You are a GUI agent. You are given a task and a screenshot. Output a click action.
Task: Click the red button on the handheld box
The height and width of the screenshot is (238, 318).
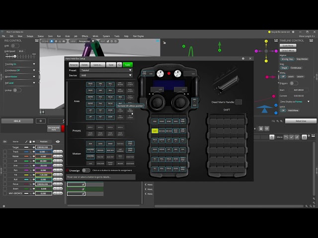coord(169,73)
